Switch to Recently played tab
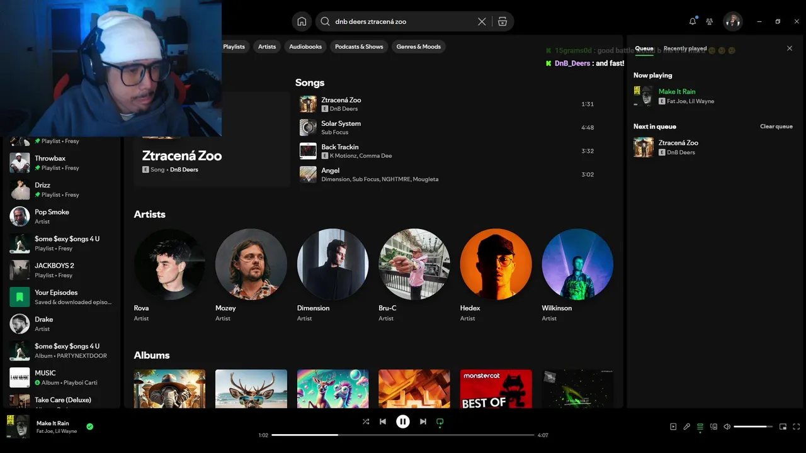The width and height of the screenshot is (806, 453). tap(685, 48)
